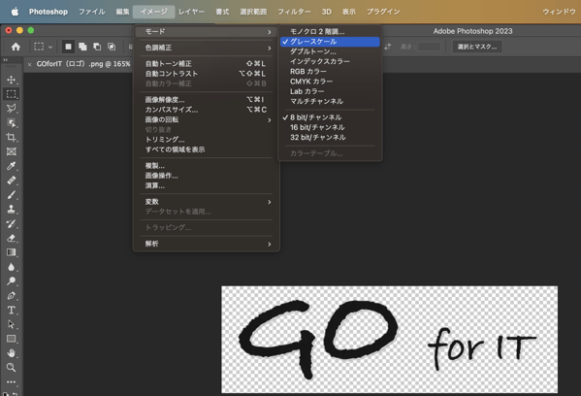581x396 pixels.
Task: Click the 高さ height input field
Action: pos(429,47)
